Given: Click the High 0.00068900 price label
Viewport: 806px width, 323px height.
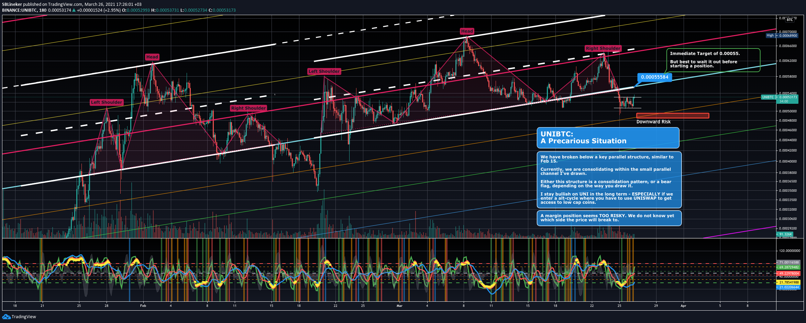Looking at the screenshot, I should pos(781,35).
